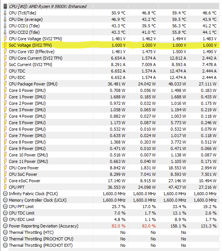Select the SoC Voltage (SVI2 TFN) label
Image resolution: width=222 pixels, height=251 pixels.
pos(30,45)
